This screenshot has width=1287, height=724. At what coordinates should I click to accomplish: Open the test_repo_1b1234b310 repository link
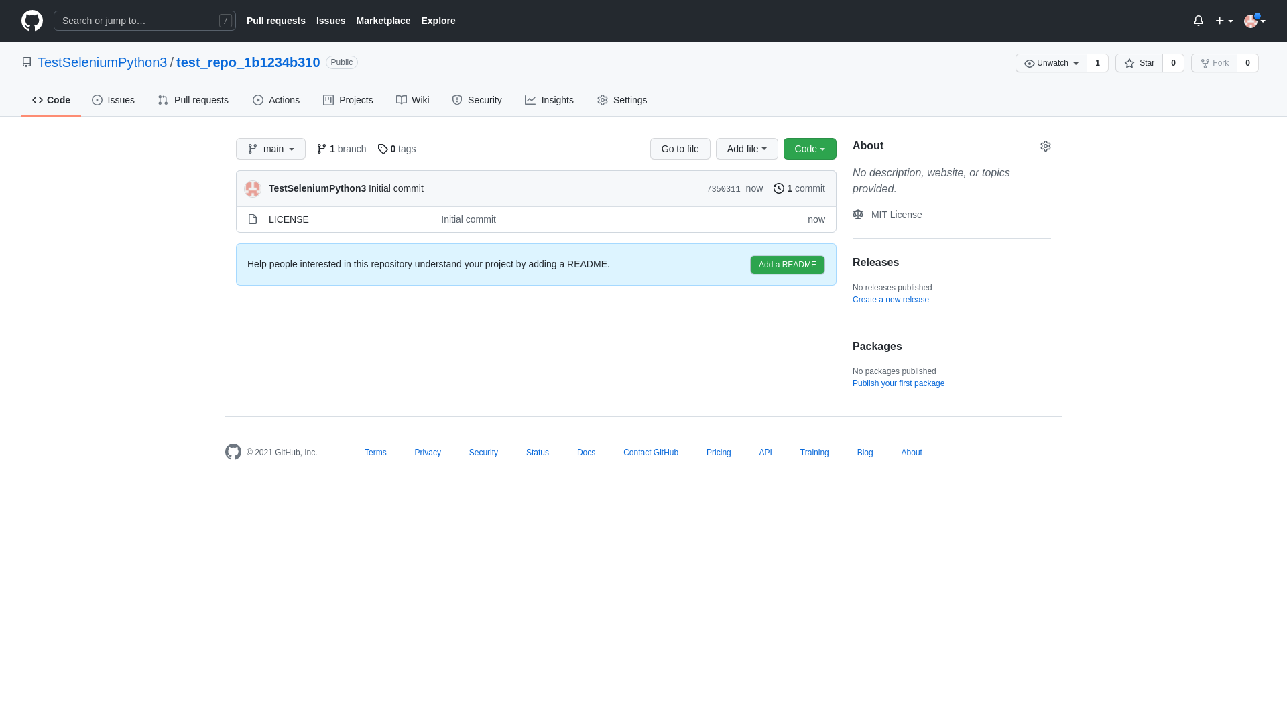point(248,62)
